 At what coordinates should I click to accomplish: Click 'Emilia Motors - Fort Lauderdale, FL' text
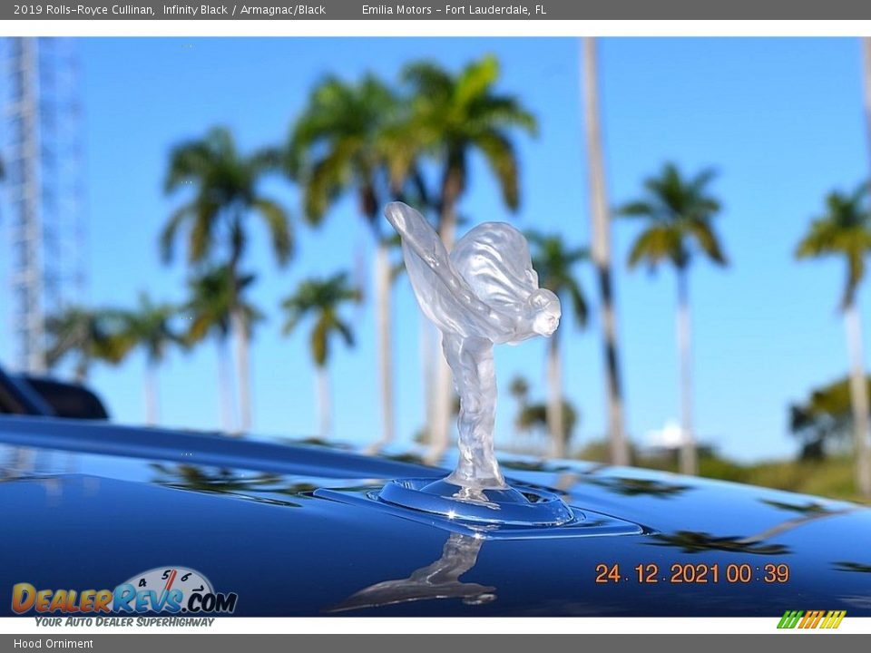pos(454,9)
